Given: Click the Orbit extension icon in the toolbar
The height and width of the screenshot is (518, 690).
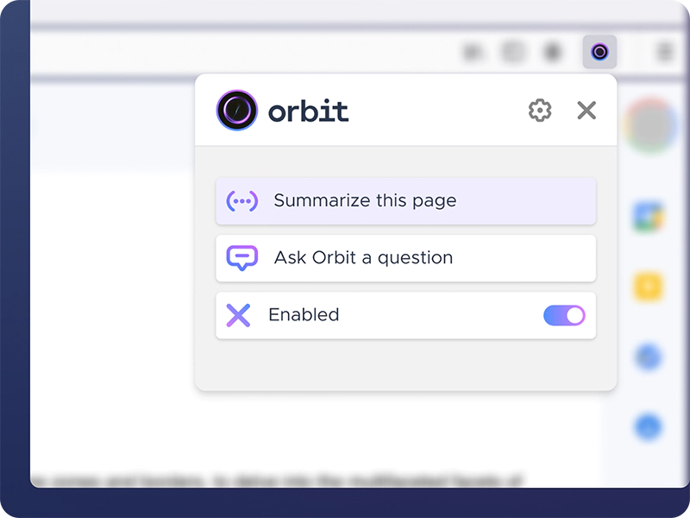Looking at the screenshot, I should point(599,52).
